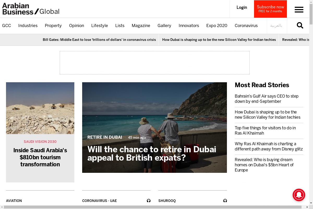The image size is (313, 209).
Task: Open the Opinion section
Action: tap(76, 26)
